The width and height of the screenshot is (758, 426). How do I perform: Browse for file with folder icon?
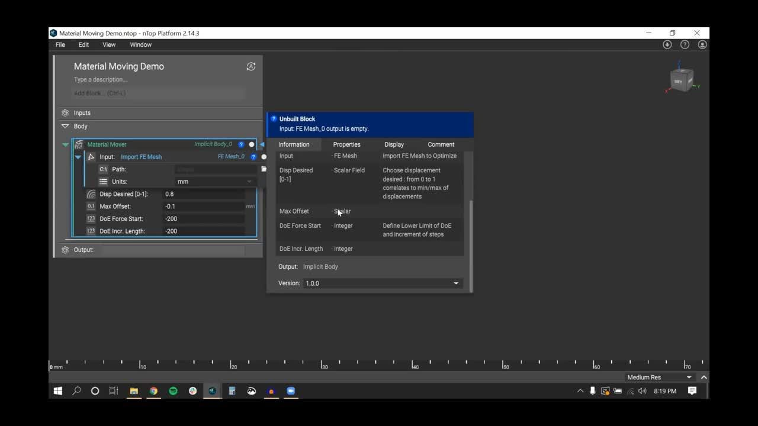coord(264,169)
